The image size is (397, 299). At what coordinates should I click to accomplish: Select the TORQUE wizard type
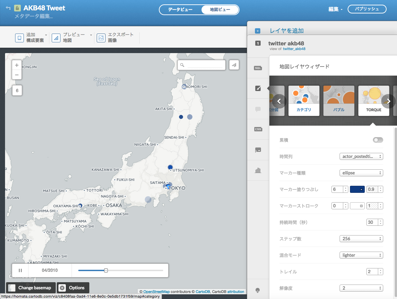coord(374,100)
